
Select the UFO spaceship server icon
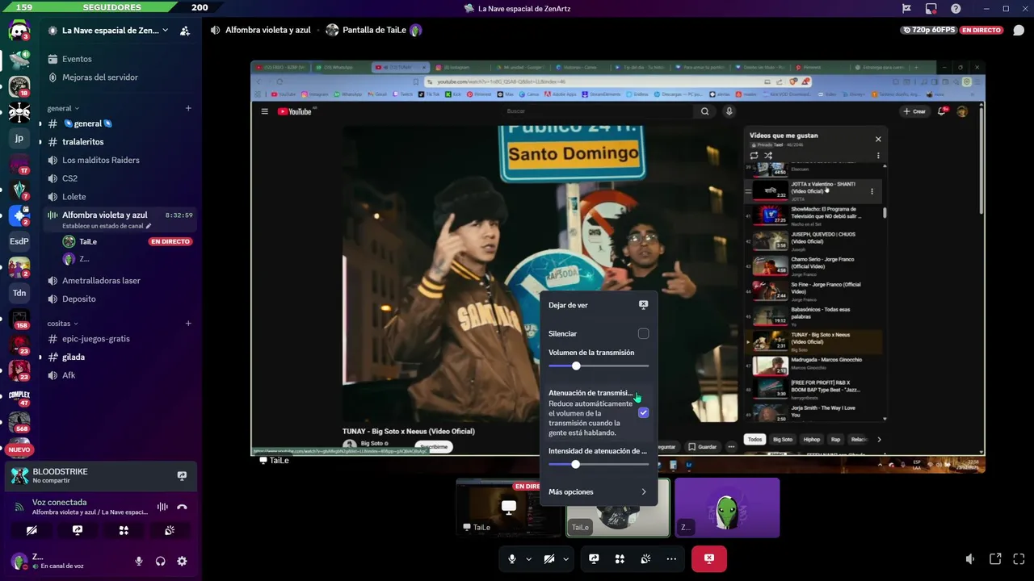pos(19,59)
